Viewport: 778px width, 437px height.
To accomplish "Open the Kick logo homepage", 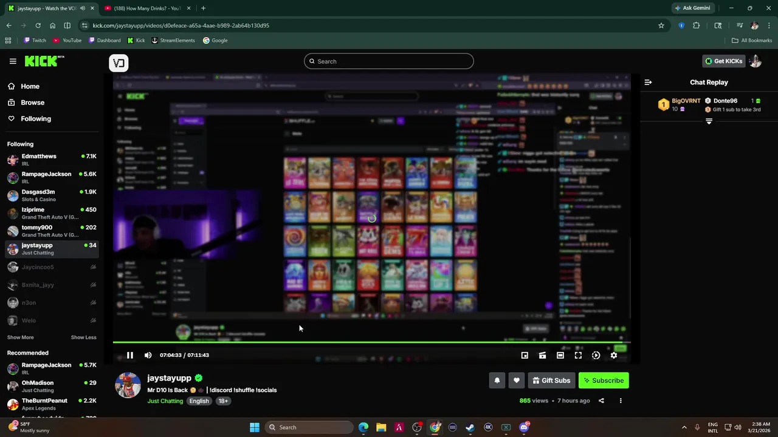I will [x=44, y=61].
